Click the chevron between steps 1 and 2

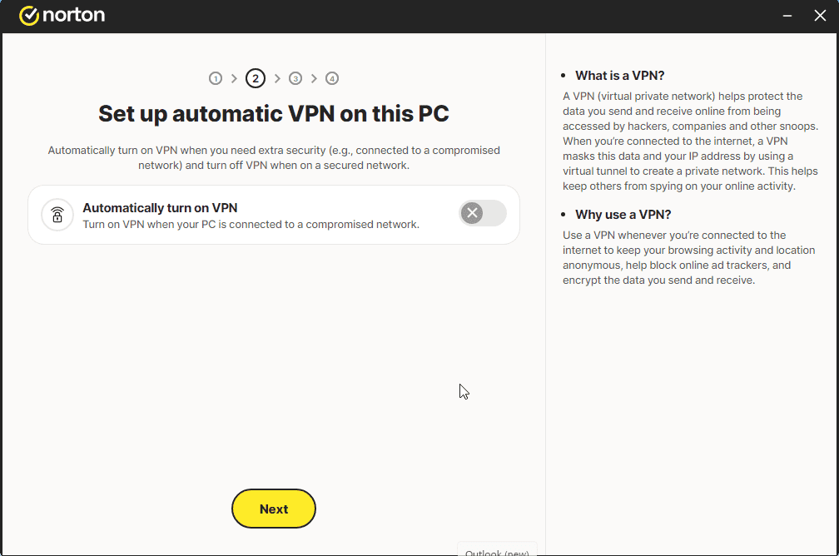(x=235, y=78)
